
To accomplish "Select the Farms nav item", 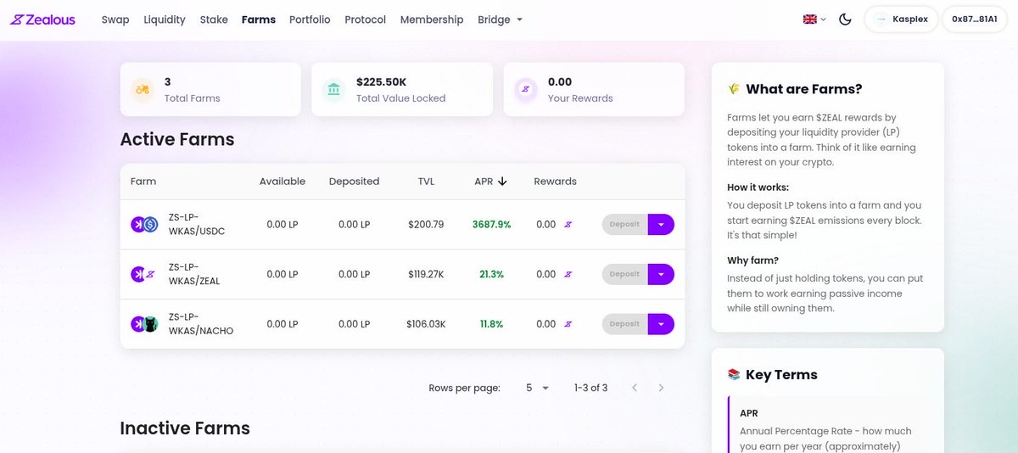I will [258, 20].
